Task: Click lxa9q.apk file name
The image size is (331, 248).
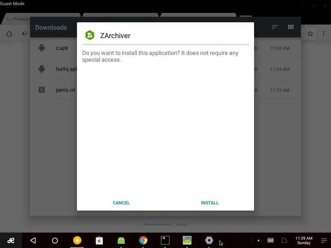Action: [x=66, y=69]
